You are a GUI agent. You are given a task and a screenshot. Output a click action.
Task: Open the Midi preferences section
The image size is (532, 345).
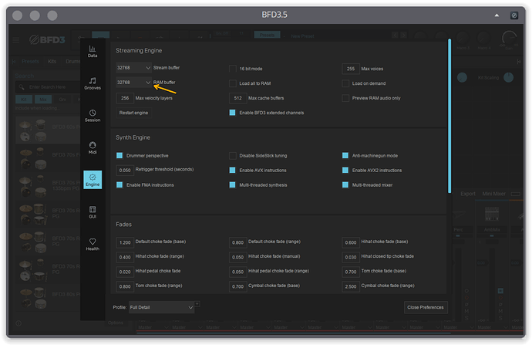click(x=93, y=147)
